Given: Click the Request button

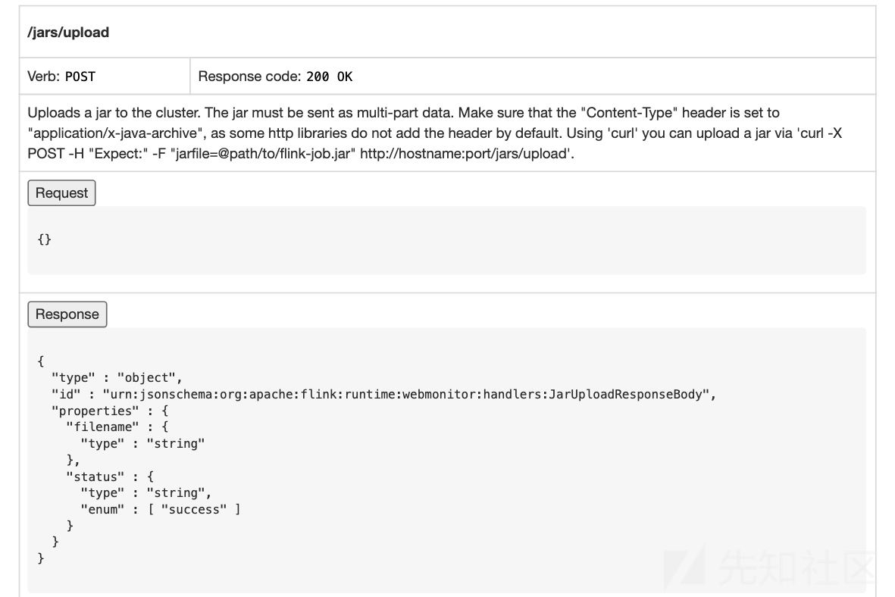Looking at the screenshot, I should coord(61,193).
